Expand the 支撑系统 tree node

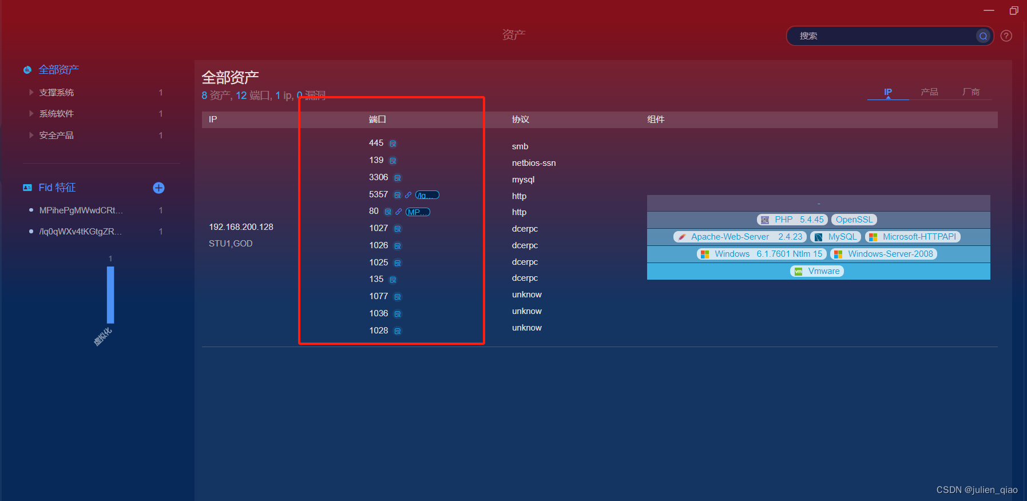point(31,92)
